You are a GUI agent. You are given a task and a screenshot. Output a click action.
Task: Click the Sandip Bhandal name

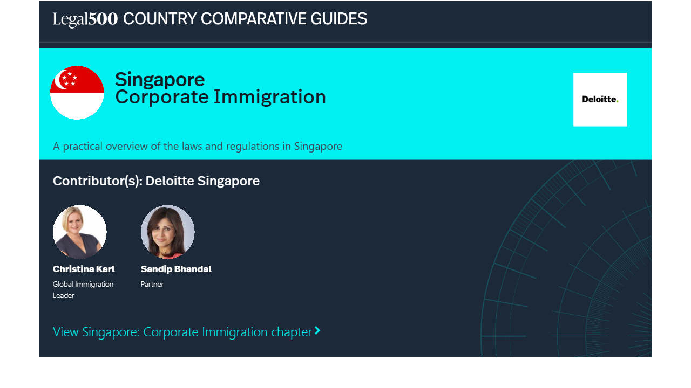pos(176,269)
